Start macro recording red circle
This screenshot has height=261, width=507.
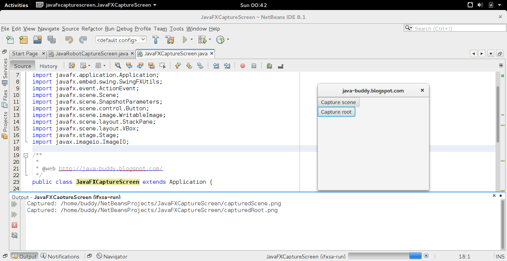coord(243,66)
